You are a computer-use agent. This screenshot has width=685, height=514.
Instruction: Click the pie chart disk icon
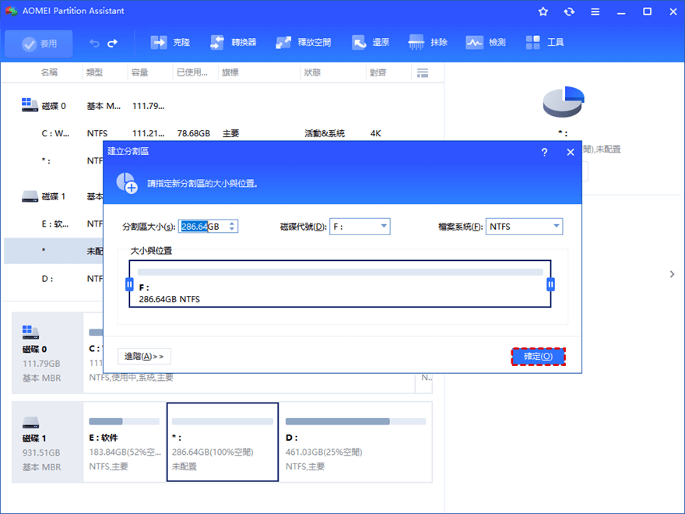[564, 102]
